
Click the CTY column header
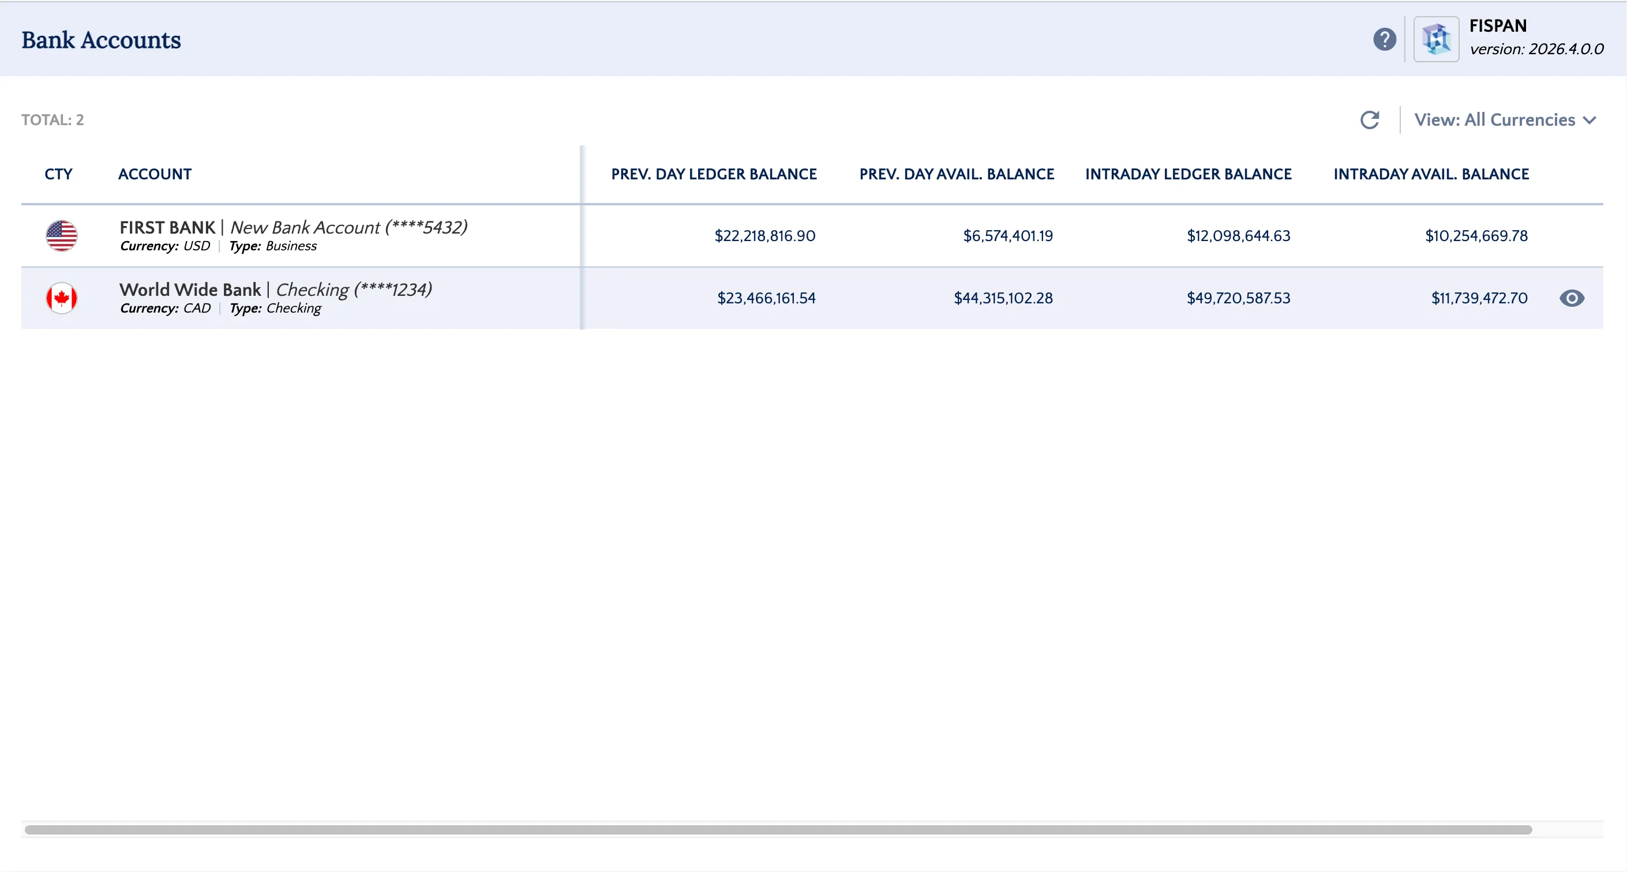click(59, 174)
